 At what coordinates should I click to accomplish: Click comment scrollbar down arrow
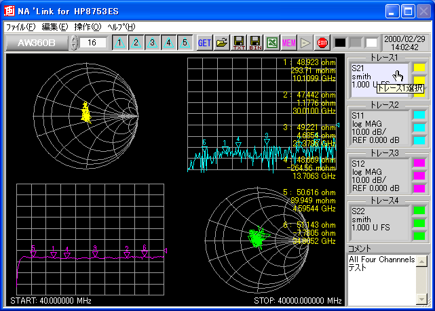[421, 299]
